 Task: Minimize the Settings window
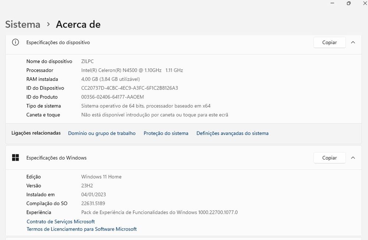click(x=332, y=3)
